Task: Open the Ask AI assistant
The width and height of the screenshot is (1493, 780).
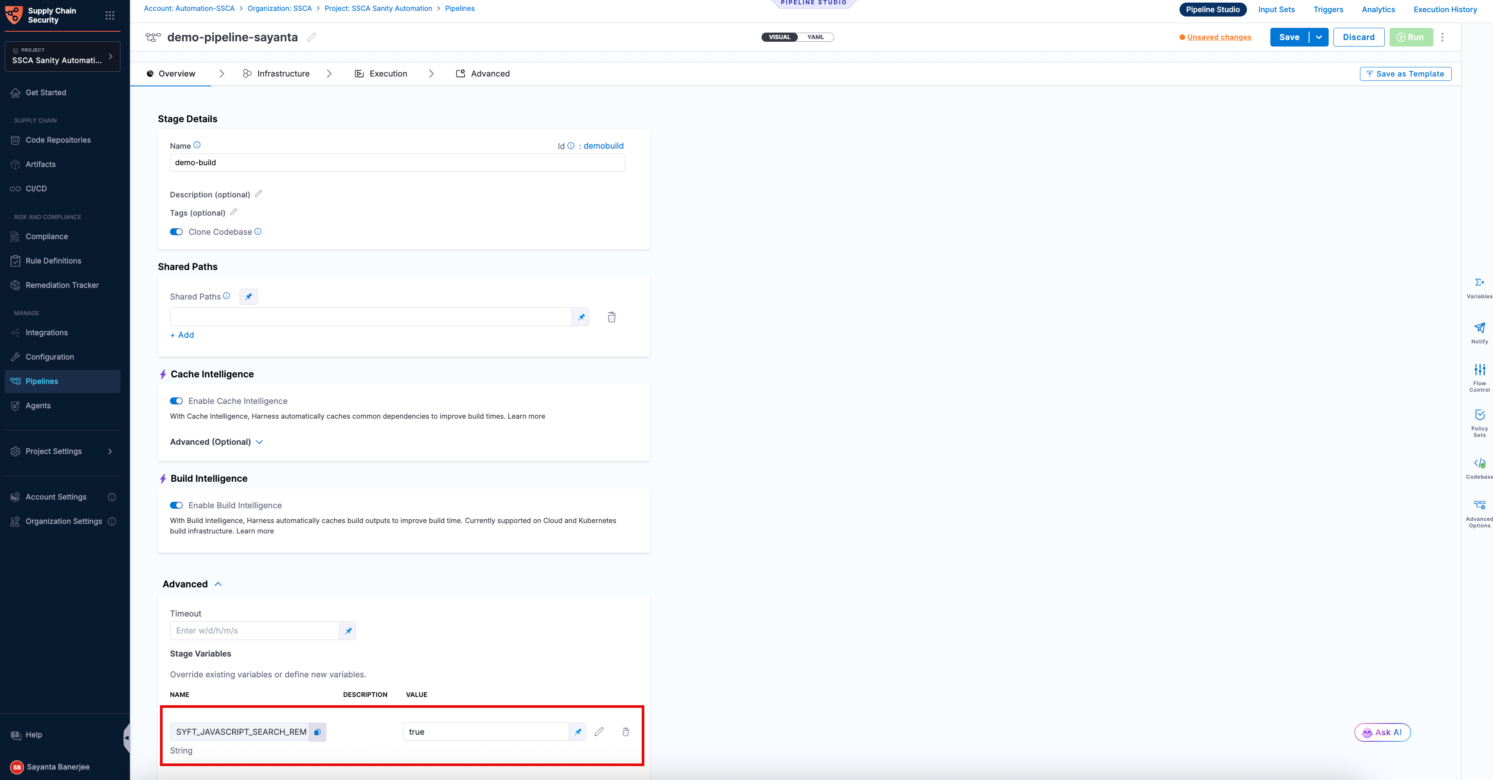Action: (1382, 733)
